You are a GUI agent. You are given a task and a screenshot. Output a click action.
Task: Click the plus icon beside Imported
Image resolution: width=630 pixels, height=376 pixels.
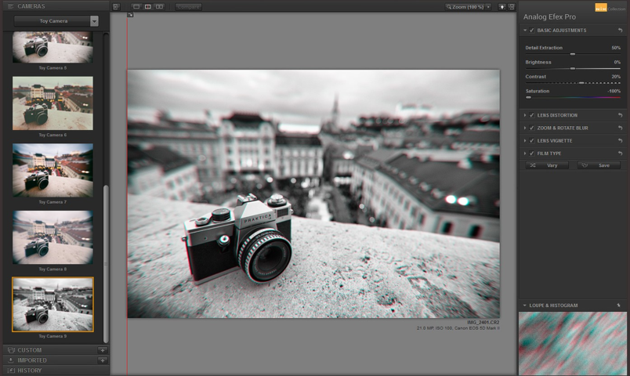[102, 360]
